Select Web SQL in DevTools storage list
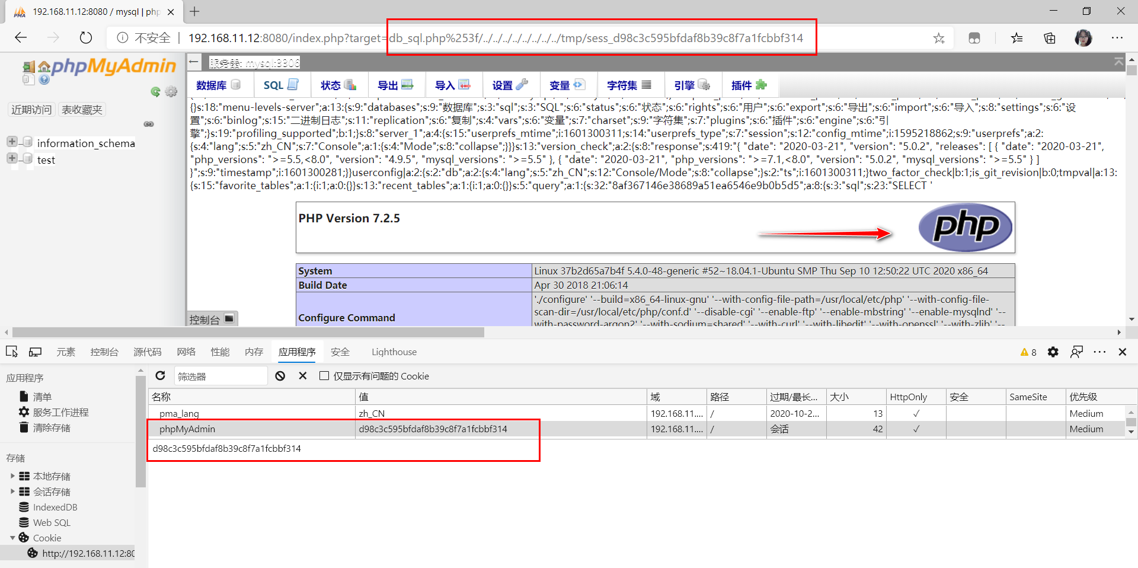1138x568 pixels. tap(52, 522)
